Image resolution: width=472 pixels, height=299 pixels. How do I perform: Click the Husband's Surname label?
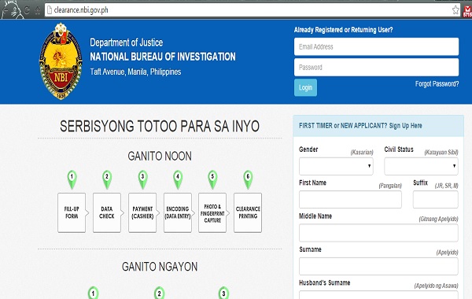(324, 282)
